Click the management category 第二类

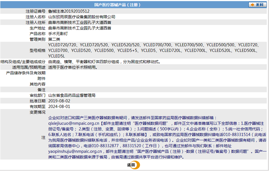54,40
